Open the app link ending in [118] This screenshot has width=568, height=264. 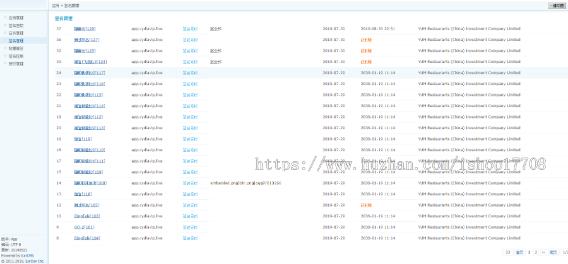tap(83, 194)
